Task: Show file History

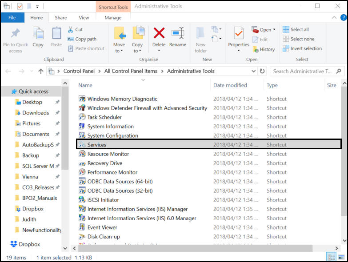Action: coord(264,49)
